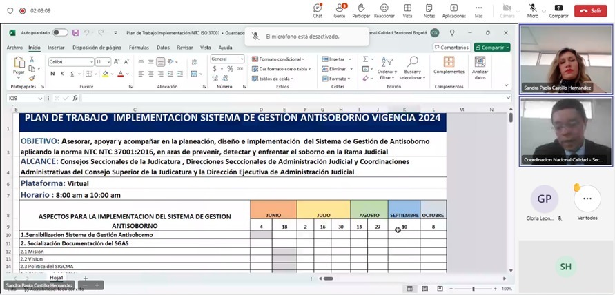Viewport: 615px width, 295px height.
Task: Change the meeting Vista layout
Action: (x=407, y=10)
